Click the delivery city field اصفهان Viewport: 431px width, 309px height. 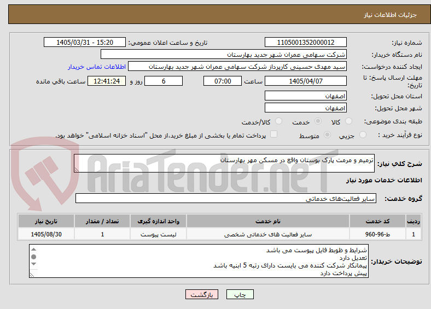306,108
